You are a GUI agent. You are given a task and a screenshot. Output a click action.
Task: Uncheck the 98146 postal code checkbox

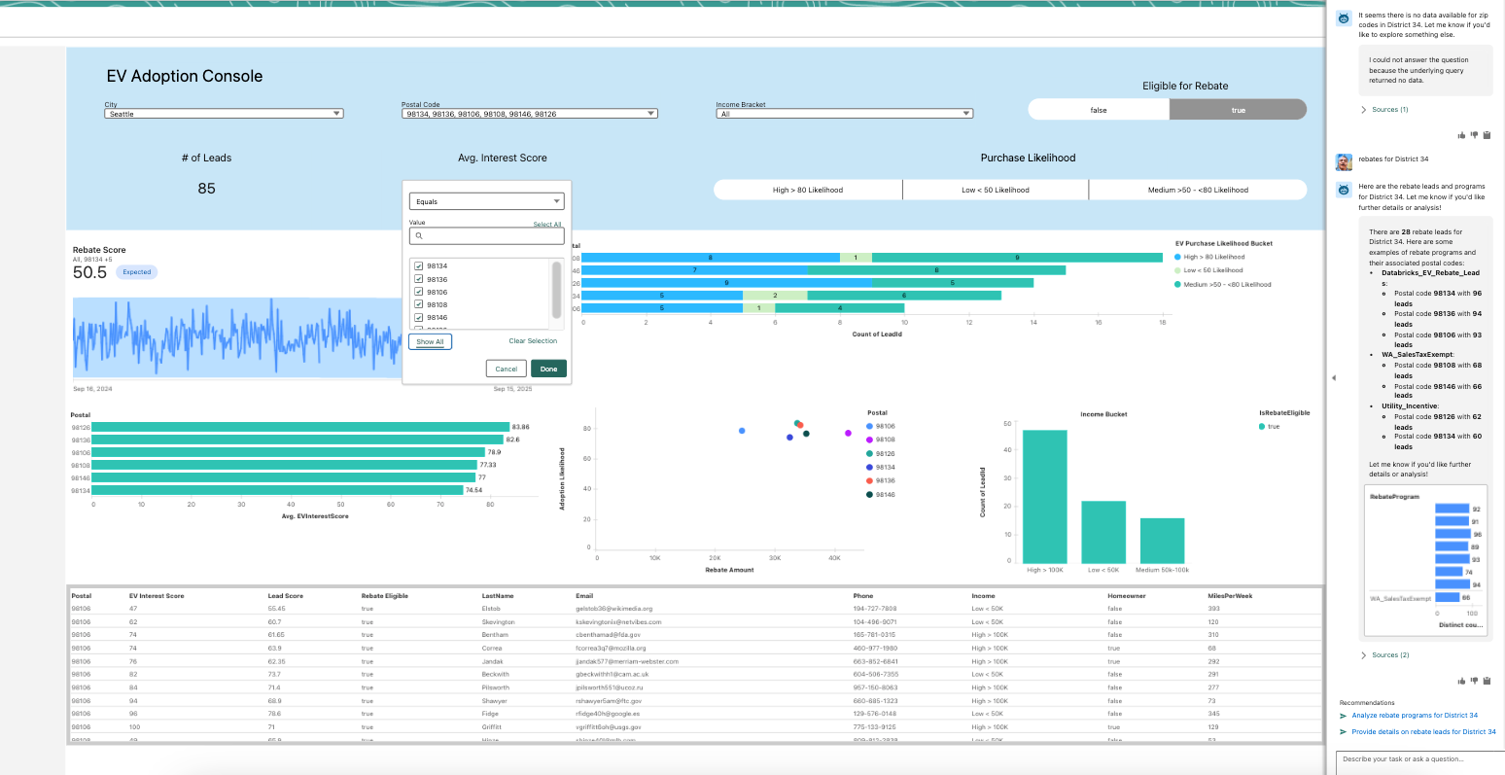point(418,317)
